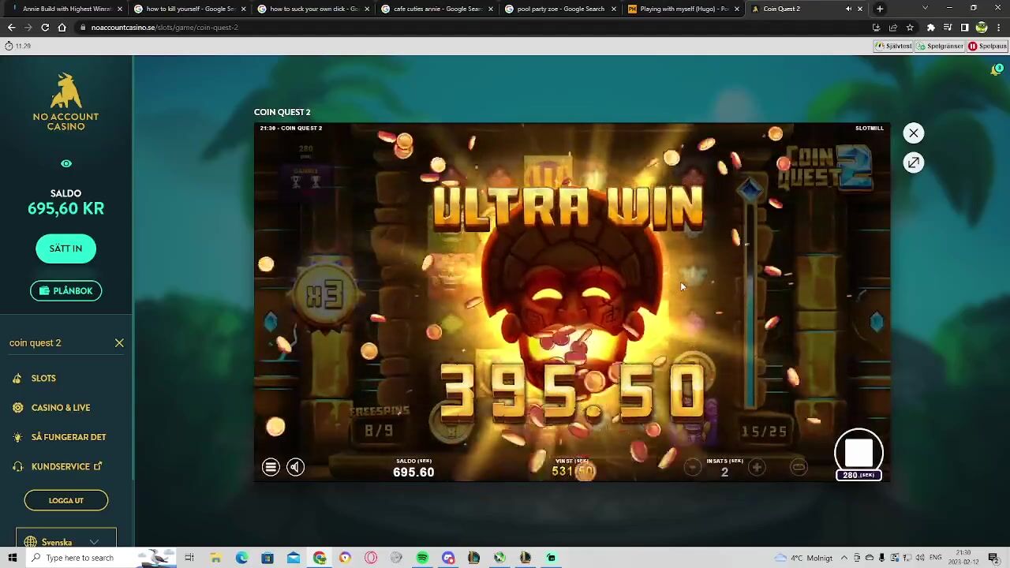Open CASINO & LIVE section
1010x568 pixels.
[61, 408]
